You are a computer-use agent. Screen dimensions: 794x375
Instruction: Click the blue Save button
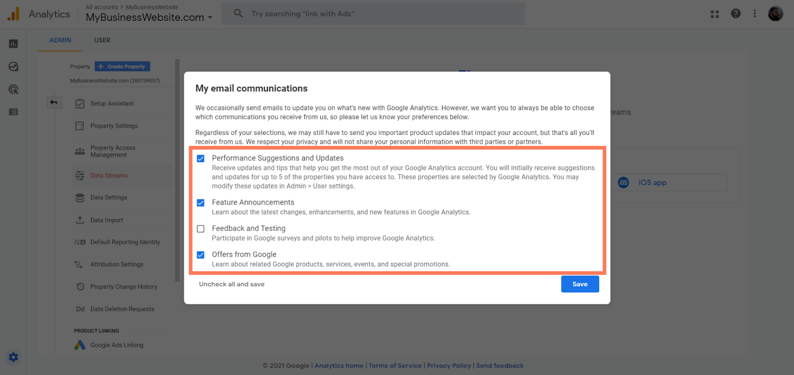[x=580, y=284]
